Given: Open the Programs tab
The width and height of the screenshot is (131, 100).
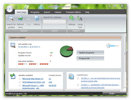Looking at the screenshot, I should click(x=35, y=12).
